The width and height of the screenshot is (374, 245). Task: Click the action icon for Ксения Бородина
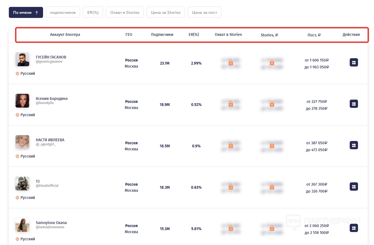tap(354, 104)
